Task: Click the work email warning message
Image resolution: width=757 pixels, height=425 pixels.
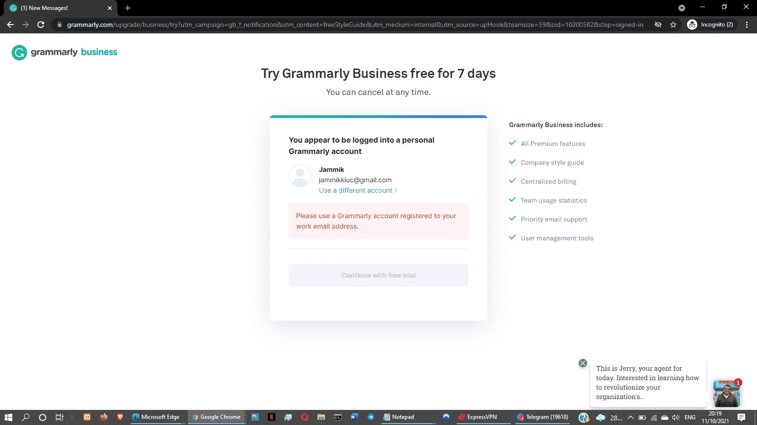Action: click(378, 221)
